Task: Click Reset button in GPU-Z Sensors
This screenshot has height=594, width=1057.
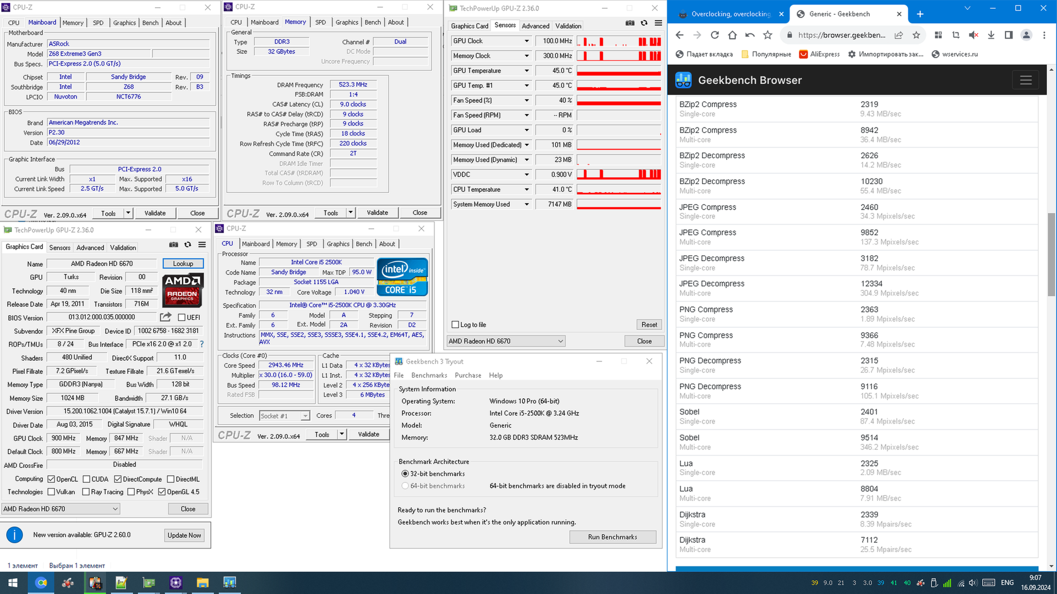Action: click(649, 324)
